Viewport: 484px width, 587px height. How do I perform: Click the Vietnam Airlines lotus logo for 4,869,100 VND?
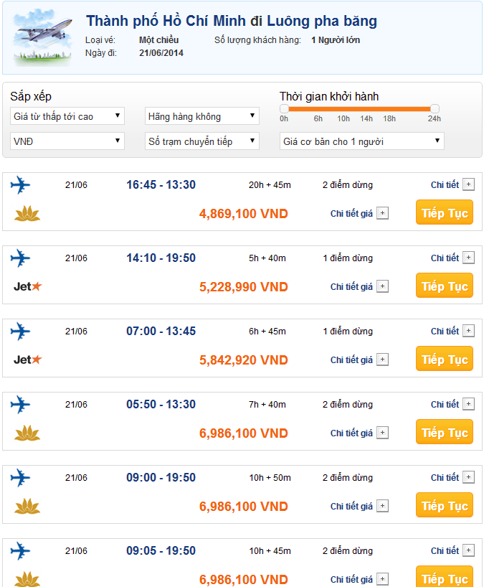27,213
